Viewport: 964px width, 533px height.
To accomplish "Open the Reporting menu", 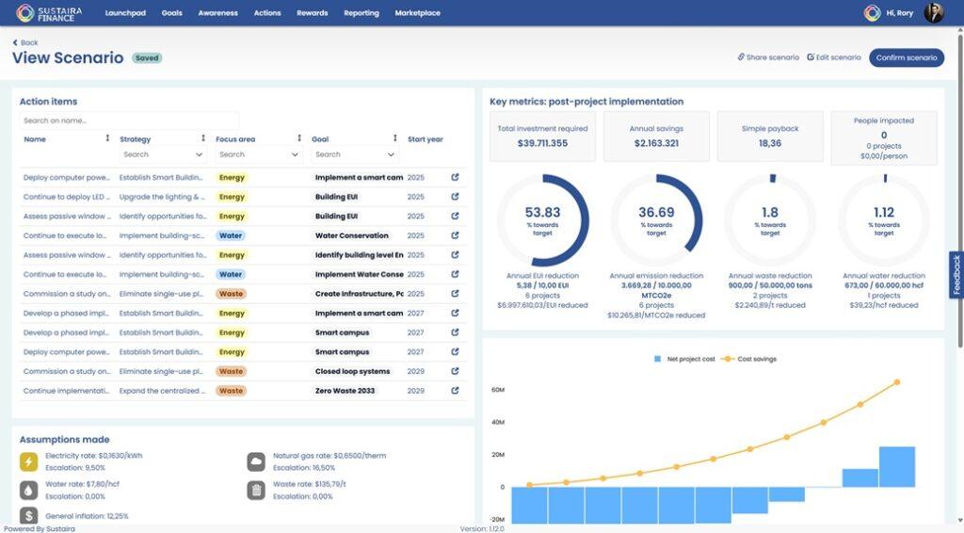I will pyautogui.click(x=361, y=13).
